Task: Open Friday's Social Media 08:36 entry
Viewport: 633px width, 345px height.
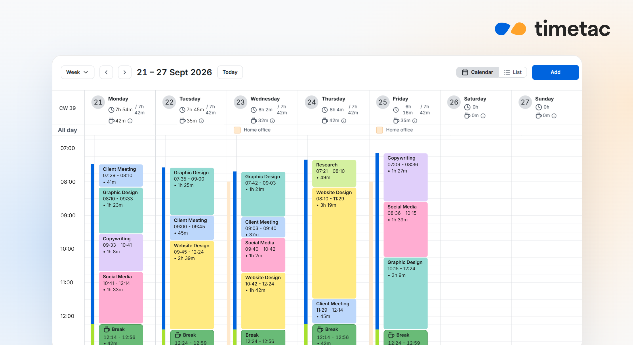Action: pyautogui.click(x=405, y=229)
